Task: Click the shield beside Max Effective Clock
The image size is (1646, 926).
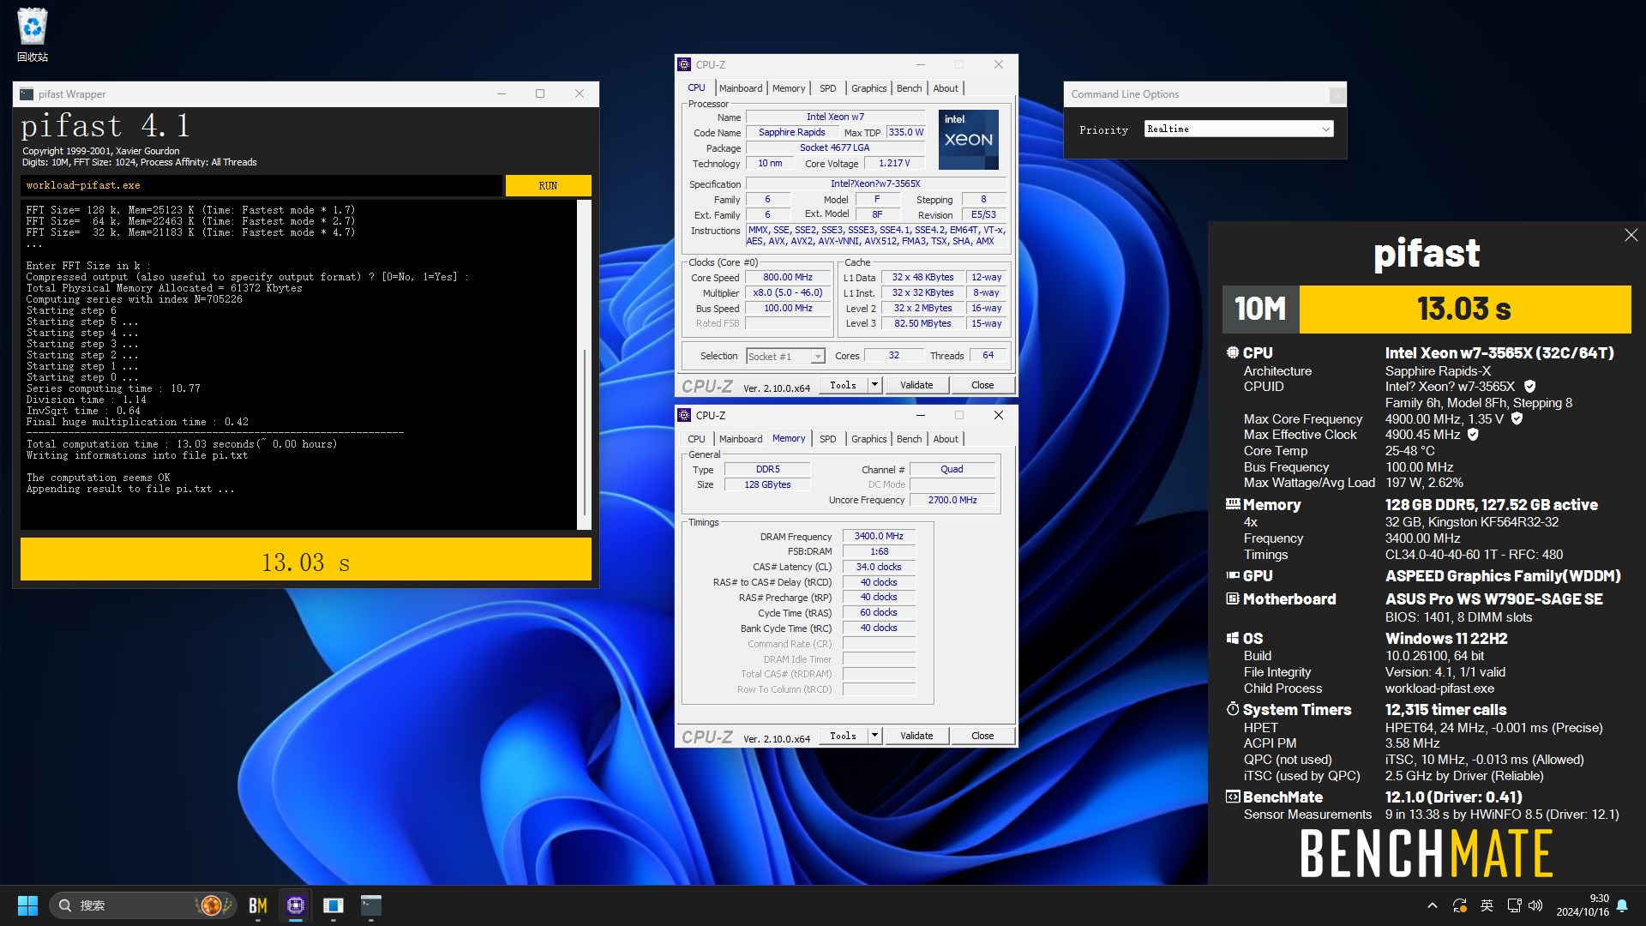Action: pyautogui.click(x=1473, y=435)
